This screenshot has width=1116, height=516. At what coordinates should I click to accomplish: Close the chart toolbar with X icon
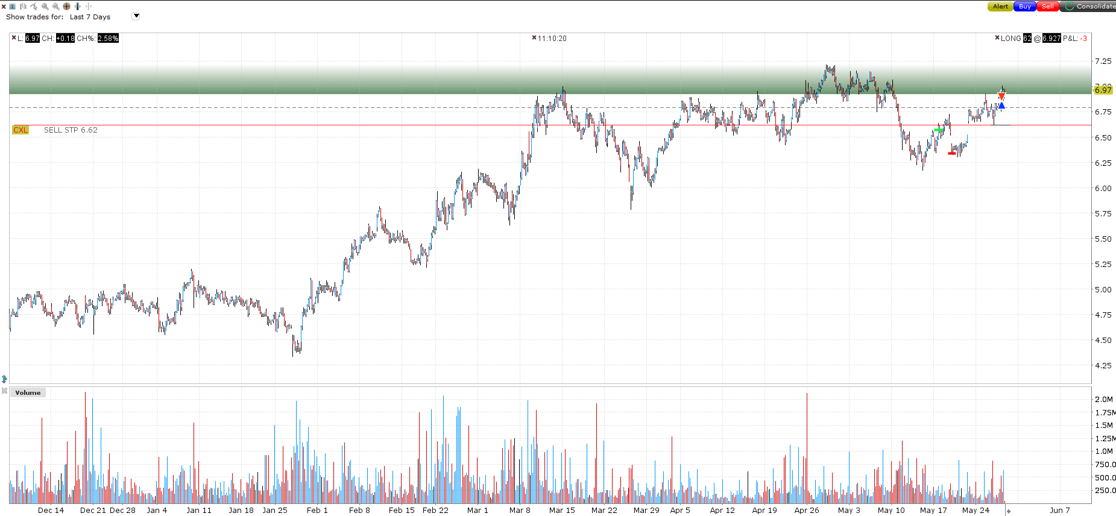pyautogui.click(x=4, y=7)
